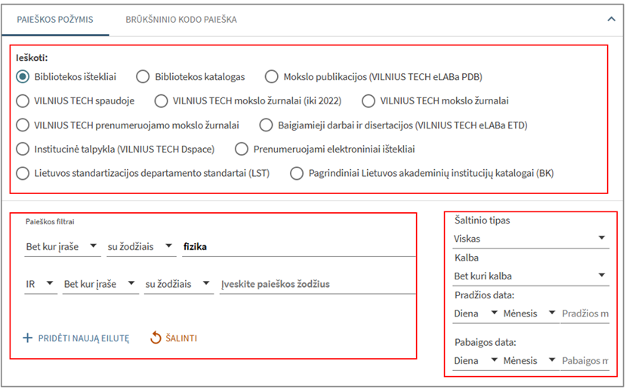Click the plus icon to add new row
The height and width of the screenshot is (392, 626).
pyautogui.click(x=28, y=338)
